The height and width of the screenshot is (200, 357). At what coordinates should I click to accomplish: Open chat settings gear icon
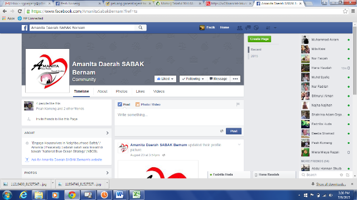[341, 175]
